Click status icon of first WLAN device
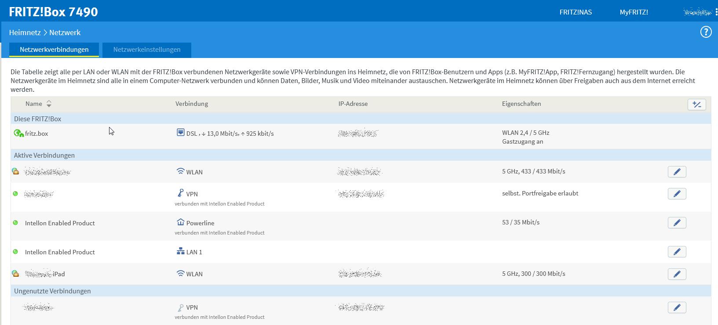The width and height of the screenshot is (718, 325). pos(15,171)
